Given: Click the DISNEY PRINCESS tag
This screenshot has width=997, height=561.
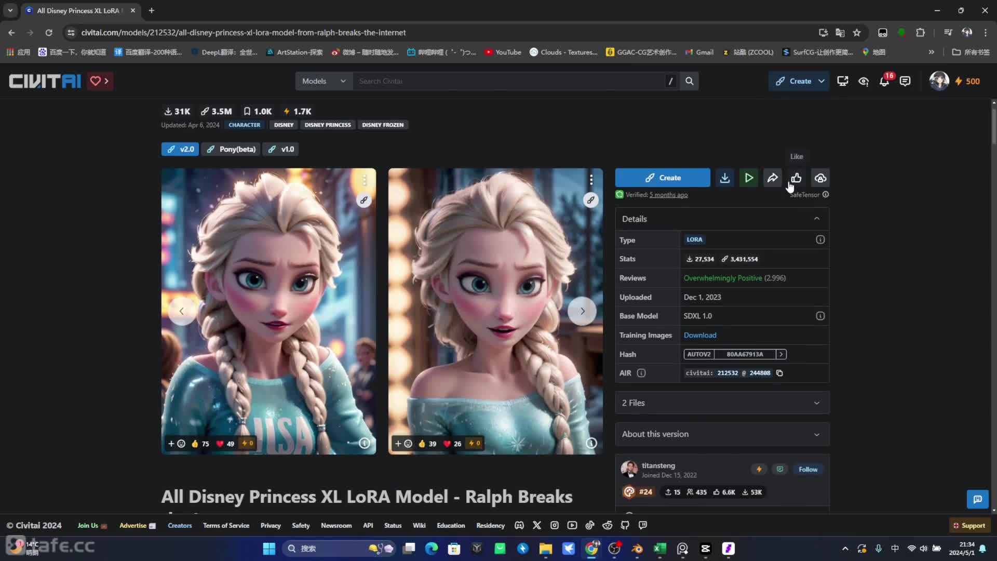Looking at the screenshot, I should 328,125.
